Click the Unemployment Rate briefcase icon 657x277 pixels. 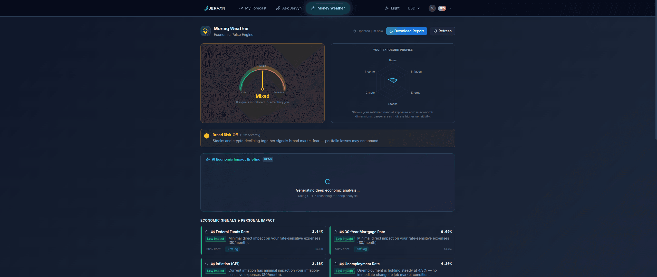point(335,264)
